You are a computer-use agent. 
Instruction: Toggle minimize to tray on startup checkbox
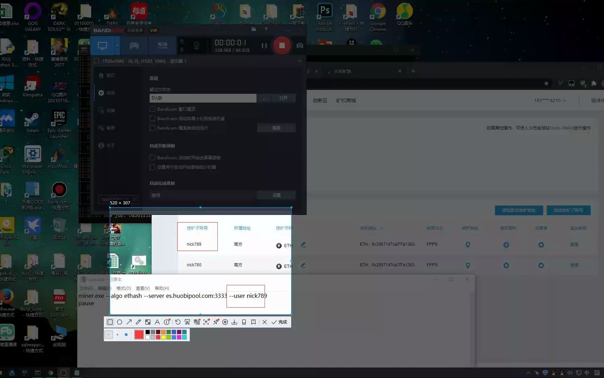click(152, 119)
